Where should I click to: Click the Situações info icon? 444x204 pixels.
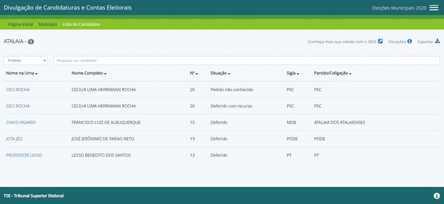tap(410, 41)
